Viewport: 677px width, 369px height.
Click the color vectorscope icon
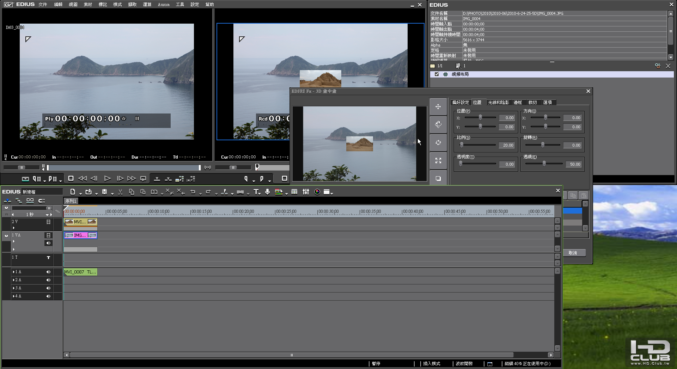tap(317, 192)
